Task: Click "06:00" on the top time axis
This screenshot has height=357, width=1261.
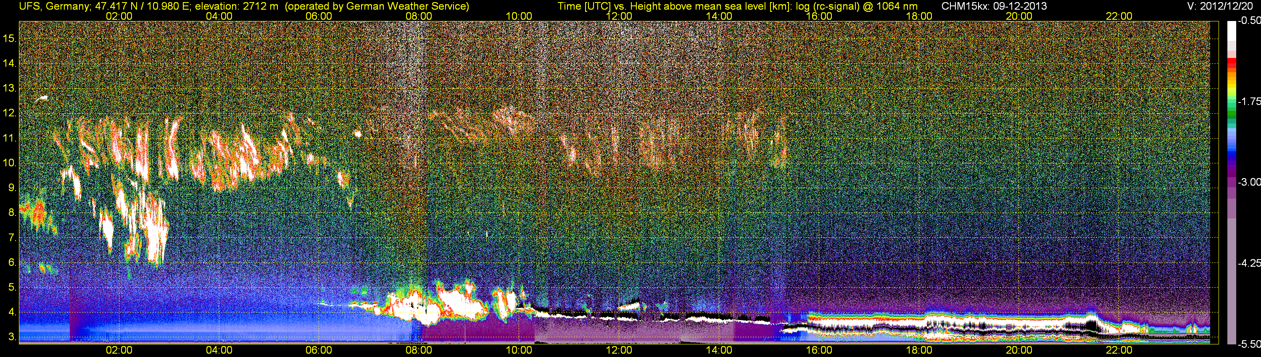Action: coord(319,16)
